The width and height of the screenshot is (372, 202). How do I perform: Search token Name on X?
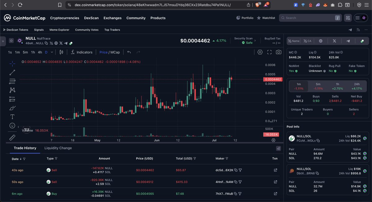coord(294,41)
